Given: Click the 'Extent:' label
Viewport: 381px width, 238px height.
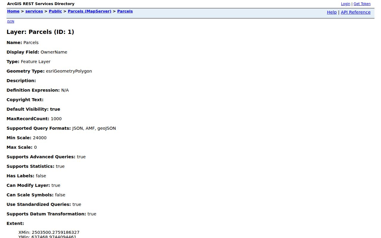Looking at the screenshot, I should pyautogui.click(x=15, y=223).
